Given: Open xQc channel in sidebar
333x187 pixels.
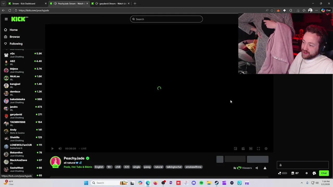Looking at the screenshot, I should [23, 55].
